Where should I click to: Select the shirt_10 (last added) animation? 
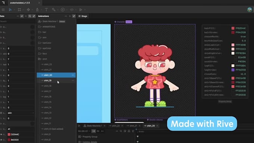tap(53, 129)
